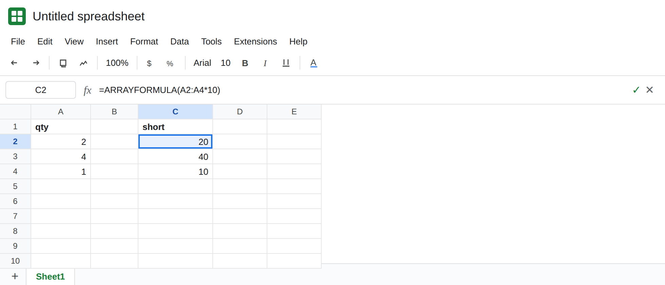Undo the last action with back arrow
The width and height of the screenshot is (665, 285).
click(14, 63)
